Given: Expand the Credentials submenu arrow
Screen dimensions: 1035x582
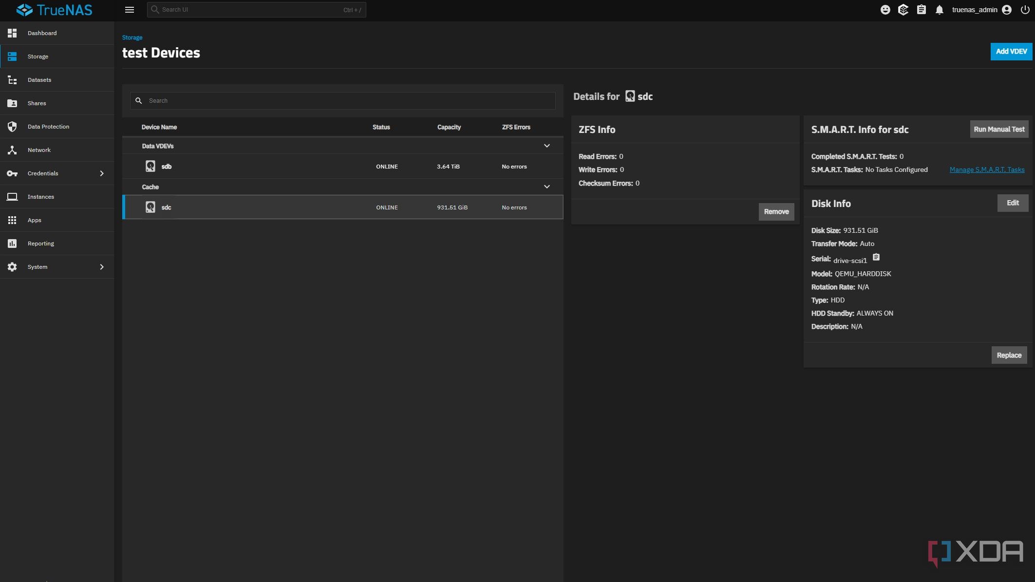Looking at the screenshot, I should [x=102, y=173].
